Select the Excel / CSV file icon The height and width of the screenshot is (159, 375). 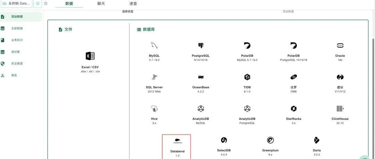pyautogui.click(x=90, y=56)
